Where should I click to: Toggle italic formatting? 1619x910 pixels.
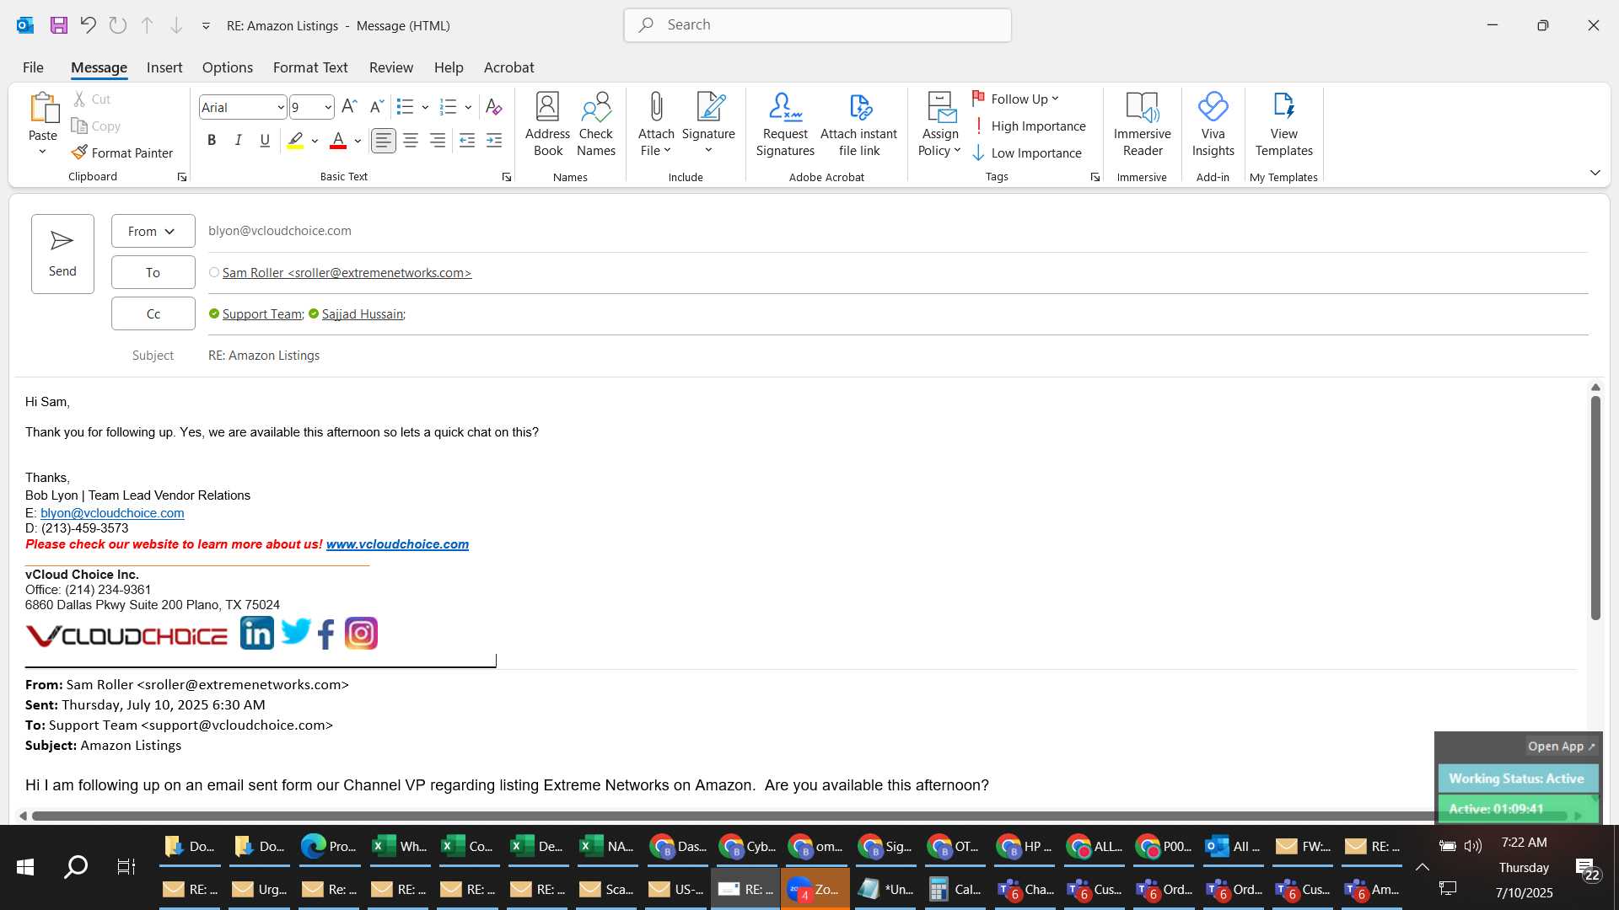click(x=239, y=141)
